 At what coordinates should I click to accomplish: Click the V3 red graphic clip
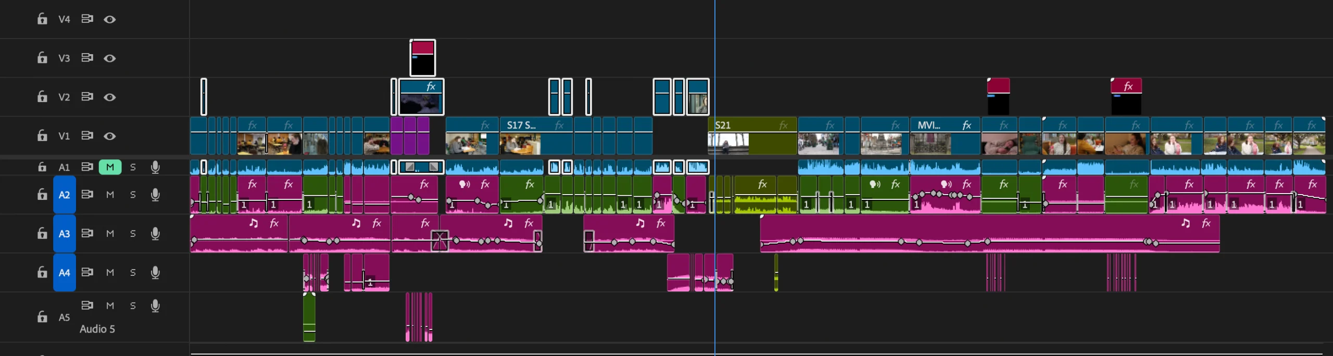pos(422,57)
